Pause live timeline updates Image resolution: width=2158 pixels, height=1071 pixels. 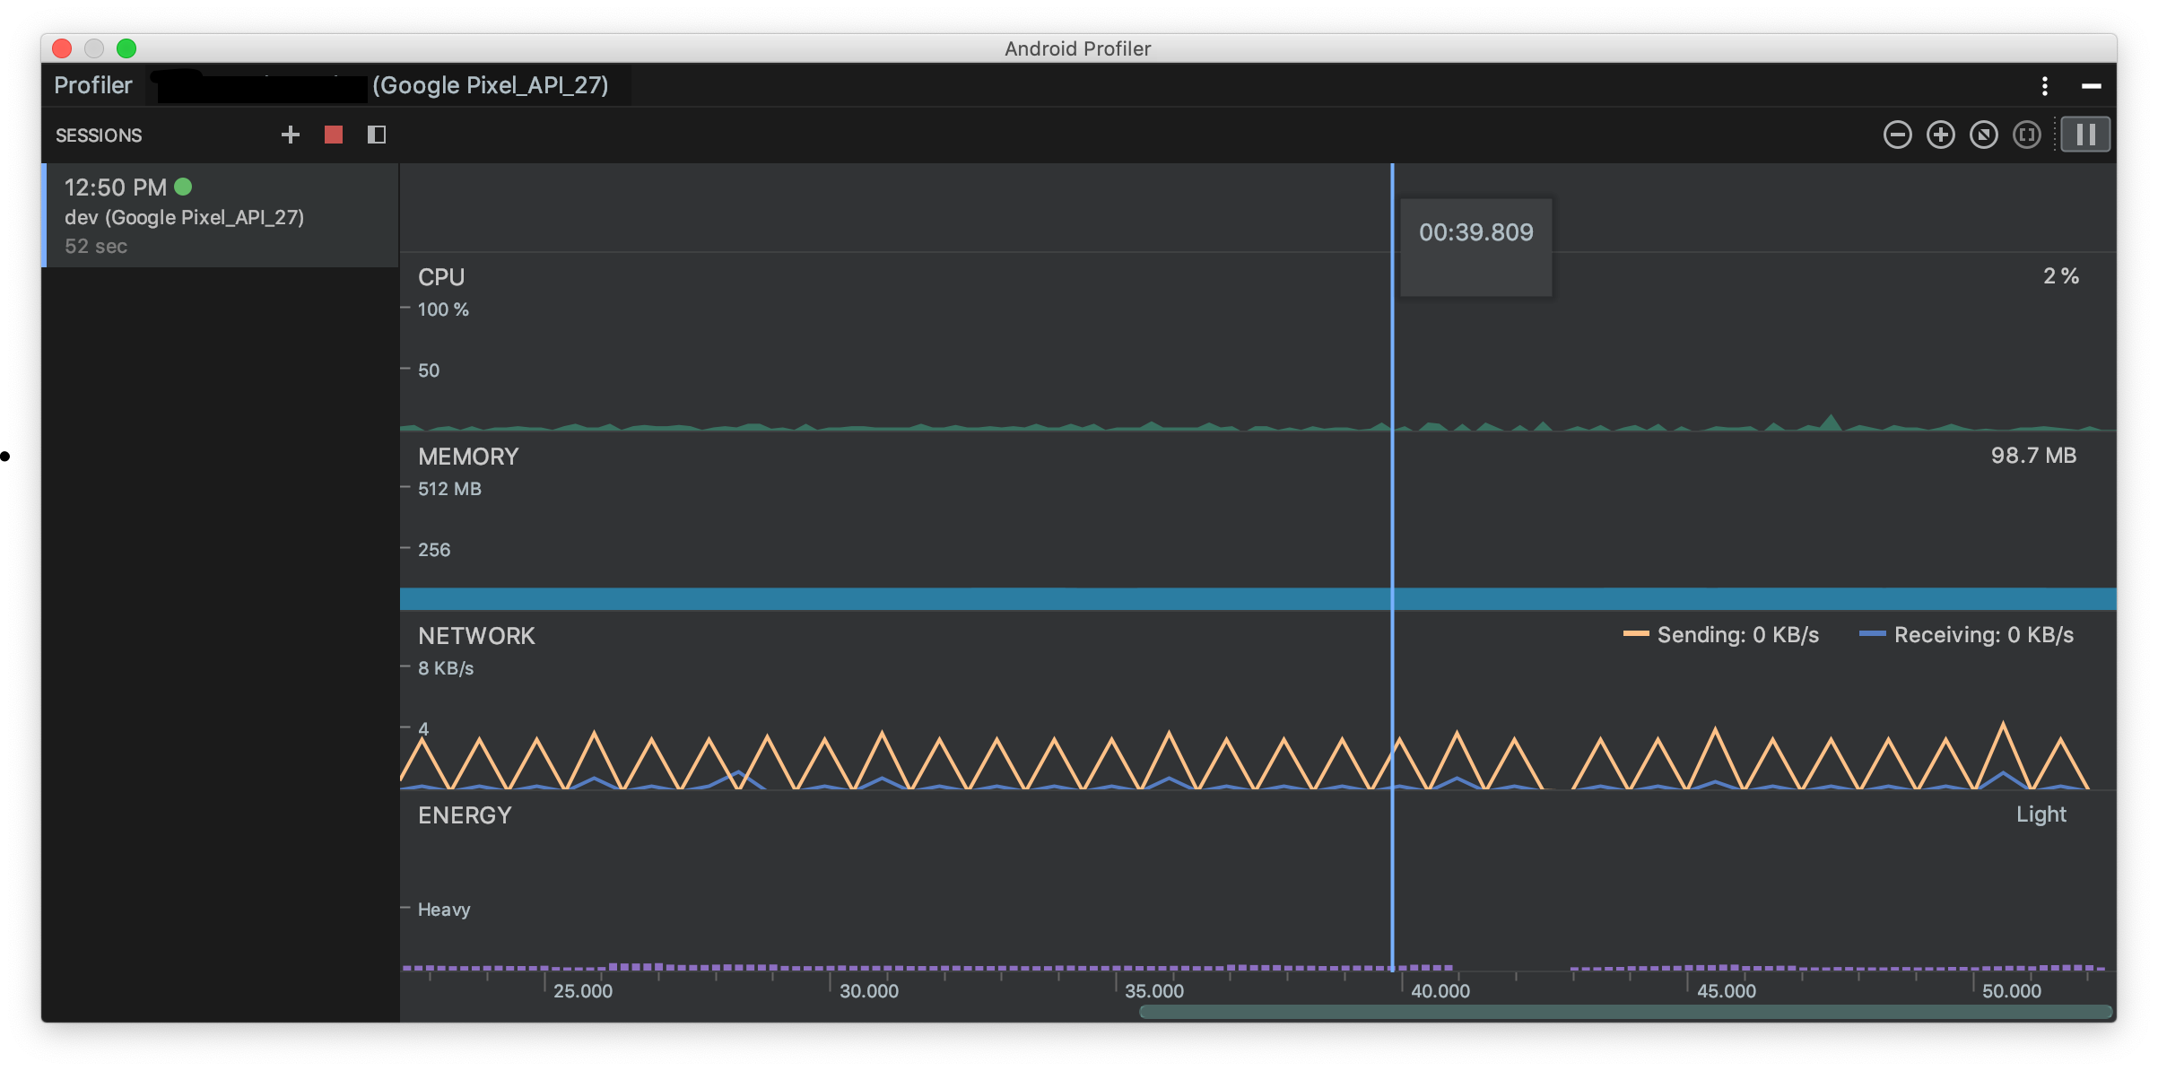2084,135
